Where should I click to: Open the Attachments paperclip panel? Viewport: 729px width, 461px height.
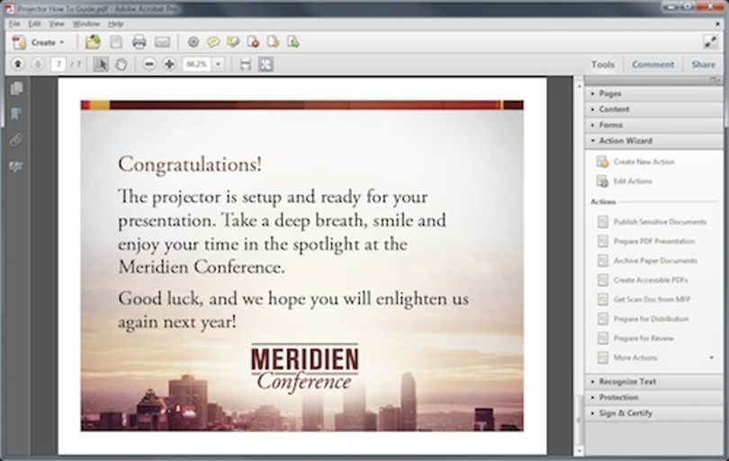(16, 140)
